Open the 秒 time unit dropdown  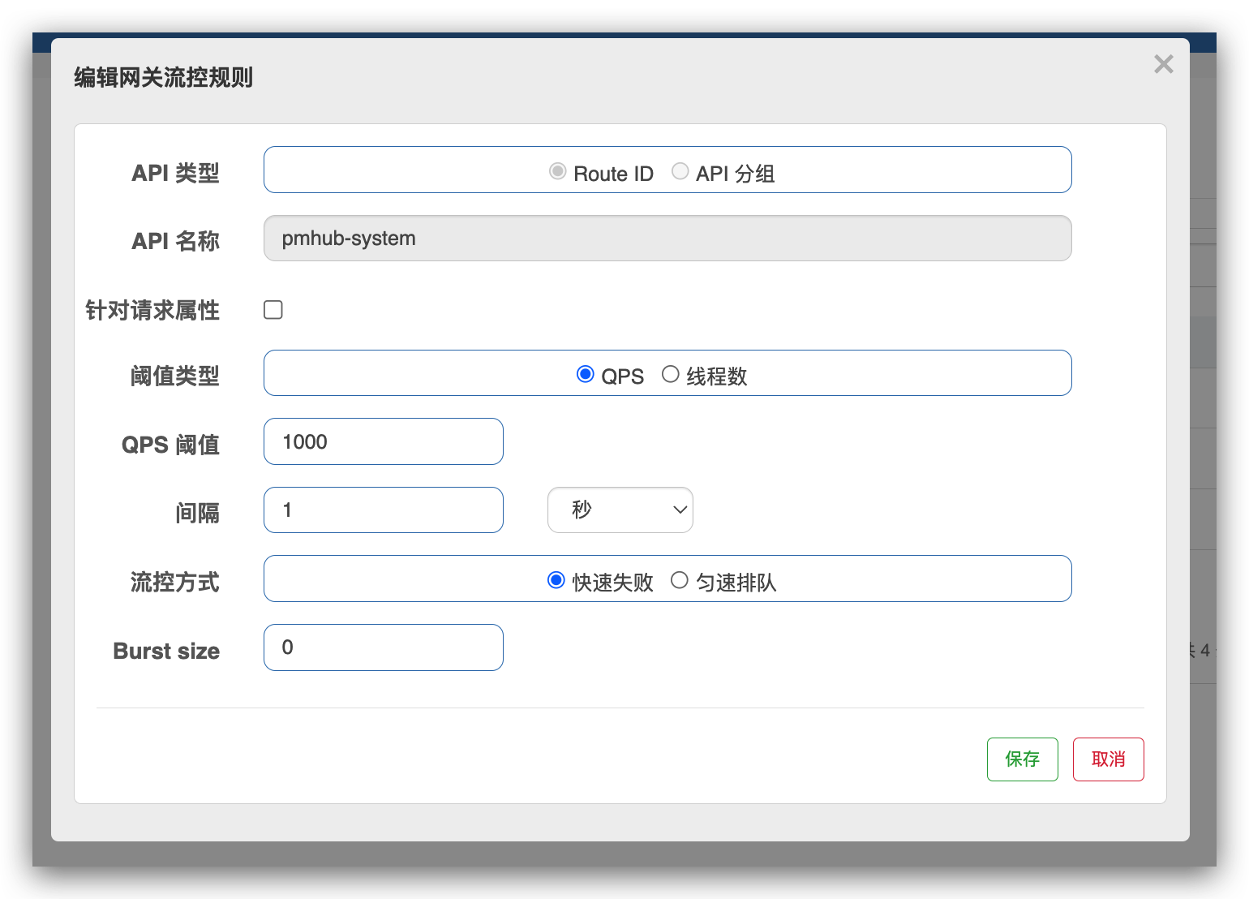620,510
